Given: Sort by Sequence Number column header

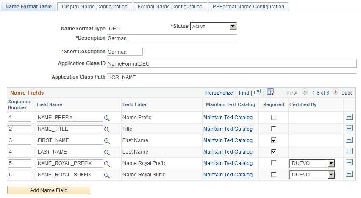Looking at the screenshot, I should [x=19, y=104].
